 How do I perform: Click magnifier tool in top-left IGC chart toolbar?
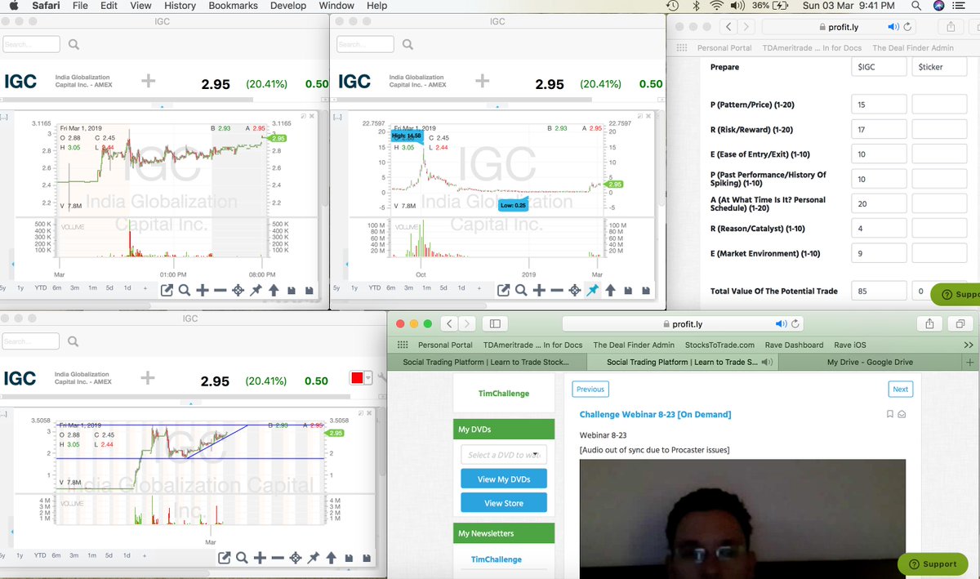[x=185, y=290]
